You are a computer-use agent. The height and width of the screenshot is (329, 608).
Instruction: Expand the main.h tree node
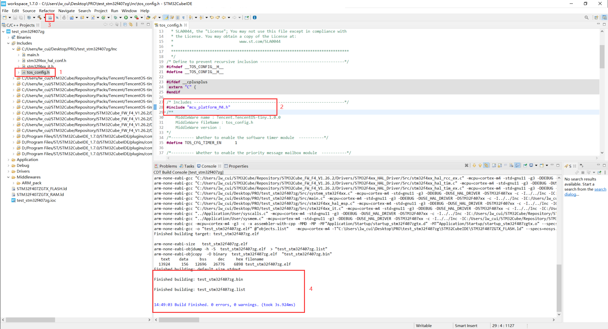click(x=18, y=55)
